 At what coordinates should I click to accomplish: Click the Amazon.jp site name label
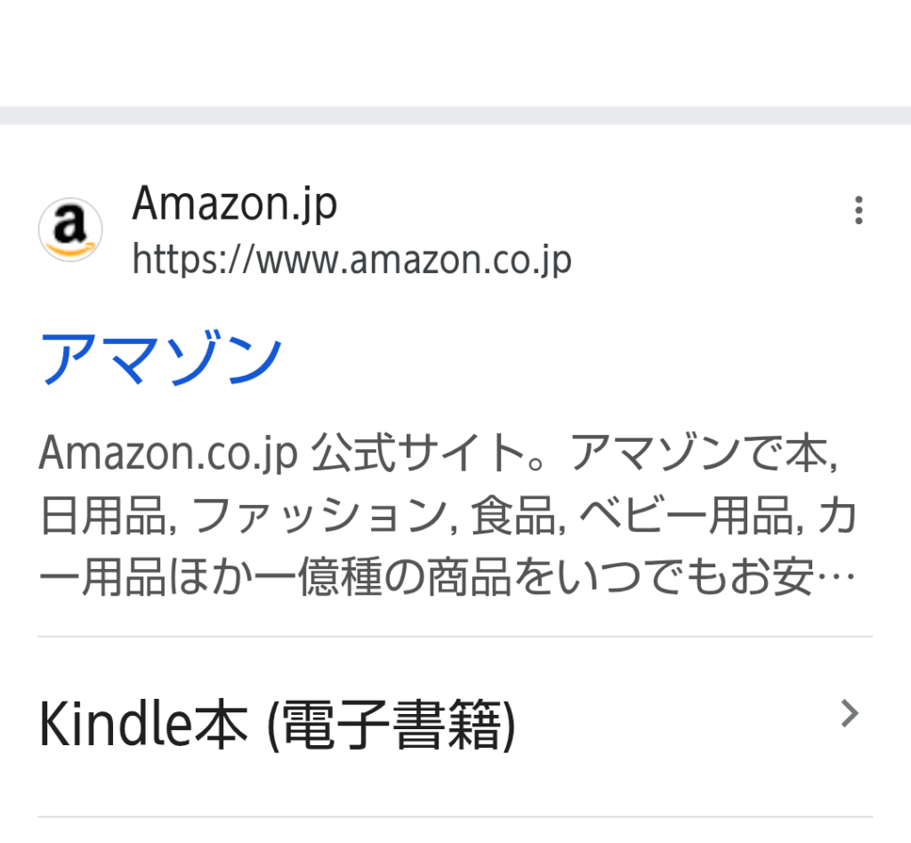point(235,203)
